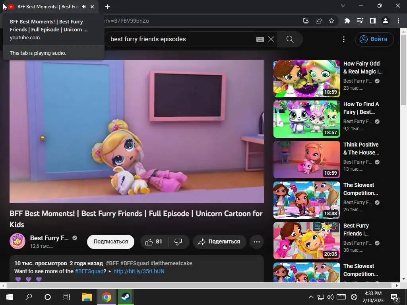Click the #BFFSquad hashtag in description top line
This screenshot has height=305, width=407.
click(134, 264)
